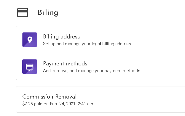185x116 pixels.
Task: Click "Add, remove, and manage your payment methods"
Action: point(92,71)
